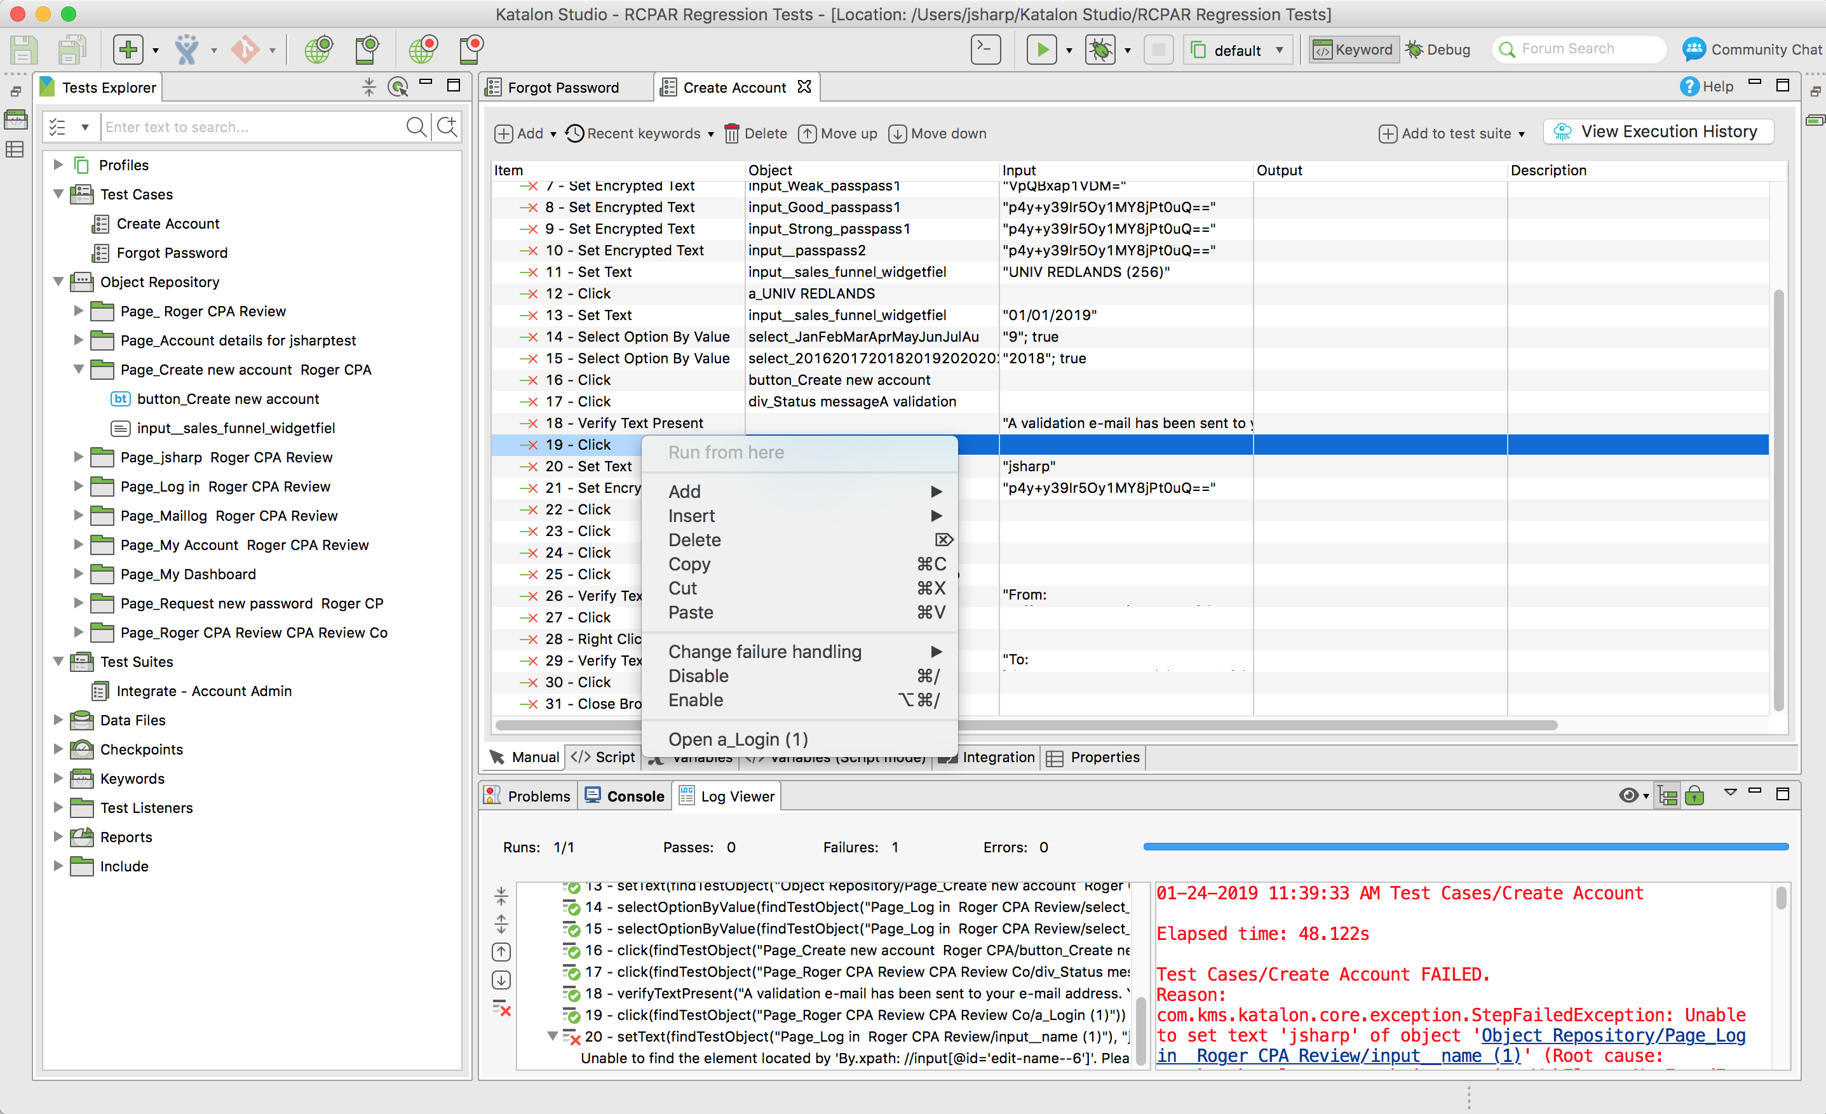
Task: Collapse all items in Tests Explorer
Action: (369, 86)
